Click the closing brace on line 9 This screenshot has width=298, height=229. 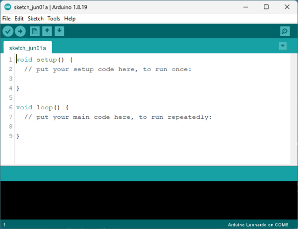point(18,136)
